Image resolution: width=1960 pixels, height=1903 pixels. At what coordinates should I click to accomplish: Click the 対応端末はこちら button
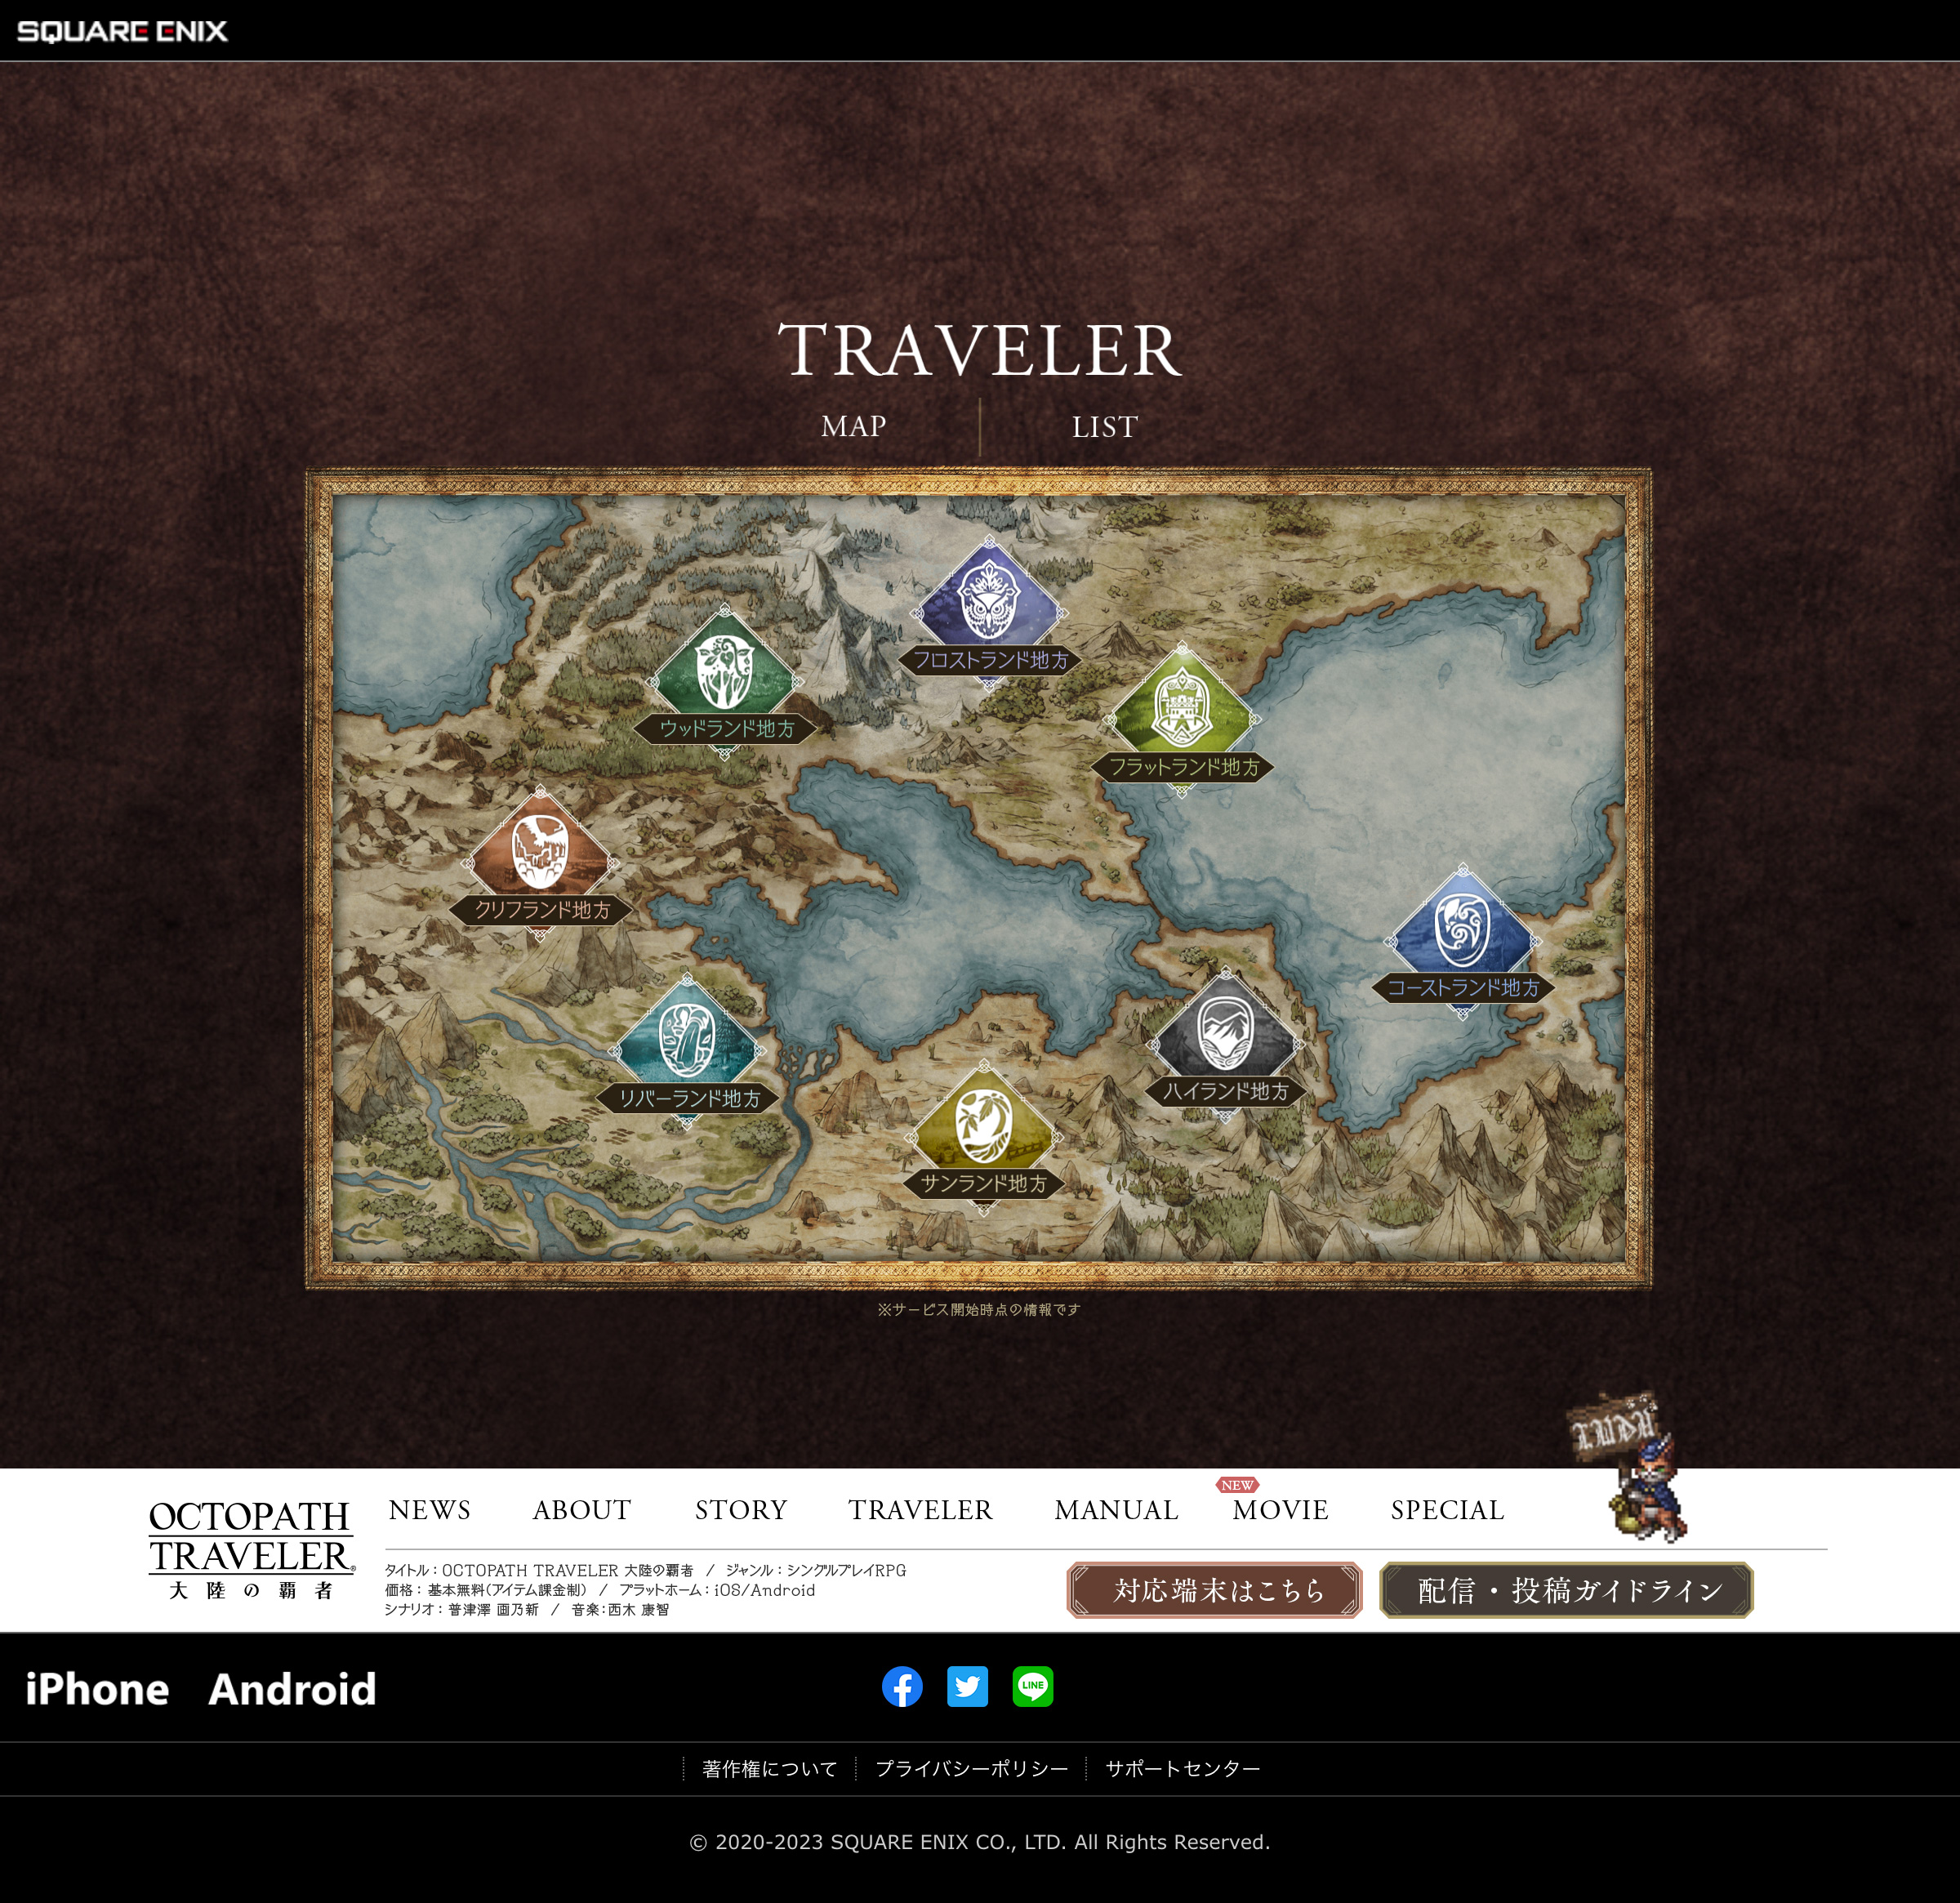1214,1589
